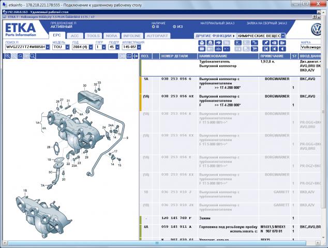This screenshot has height=248, width=328.
Task: Click the VIN number input field
Action: point(25,47)
